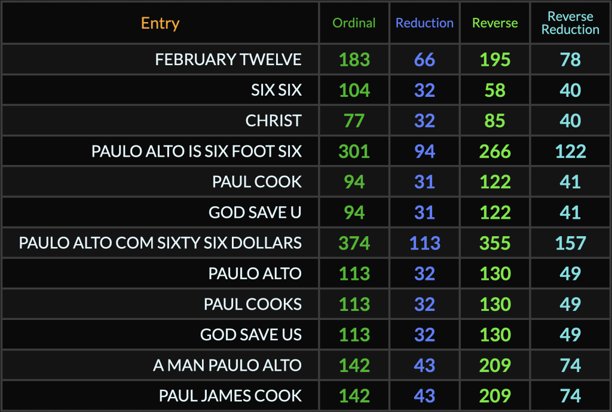Click the Reverse column header
Image resolution: width=612 pixels, height=412 pixels.
pos(495,23)
